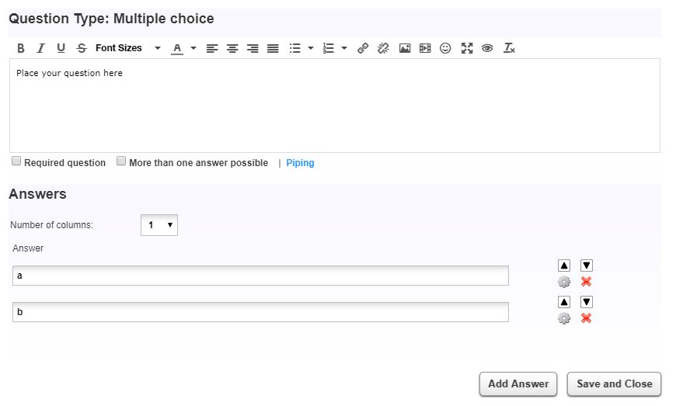This screenshot has height=406, width=676.
Task: Insert an image into the question
Action: pyautogui.click(x=405, y=48)
